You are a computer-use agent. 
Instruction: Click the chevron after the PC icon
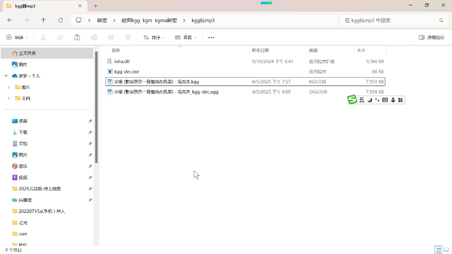click(x=89, y=20)
